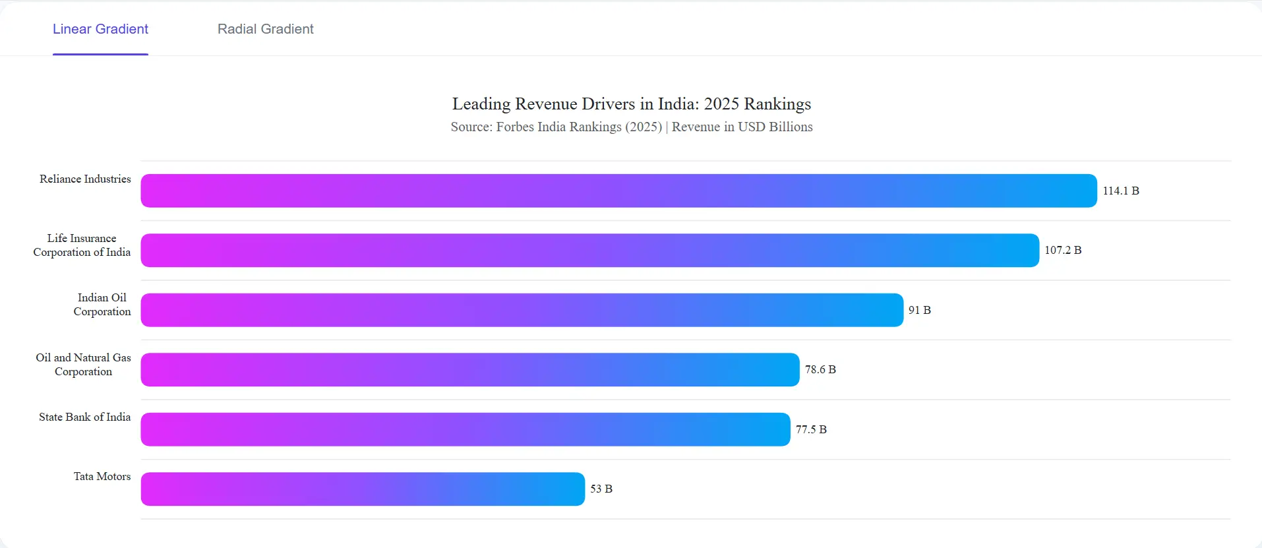1262x548 pixels.
Task: Switch to the Linear Gradient tab
Action: point(100,29)
